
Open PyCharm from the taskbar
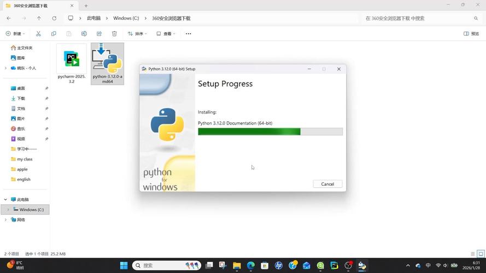334,265
